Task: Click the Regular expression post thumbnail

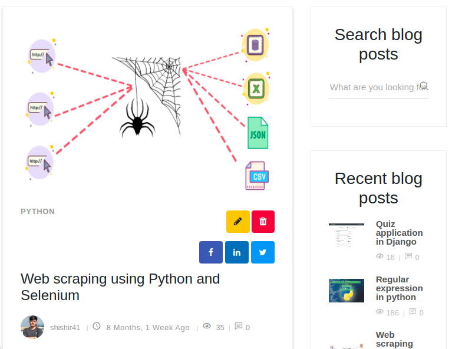Action: (x=346, y=291)
